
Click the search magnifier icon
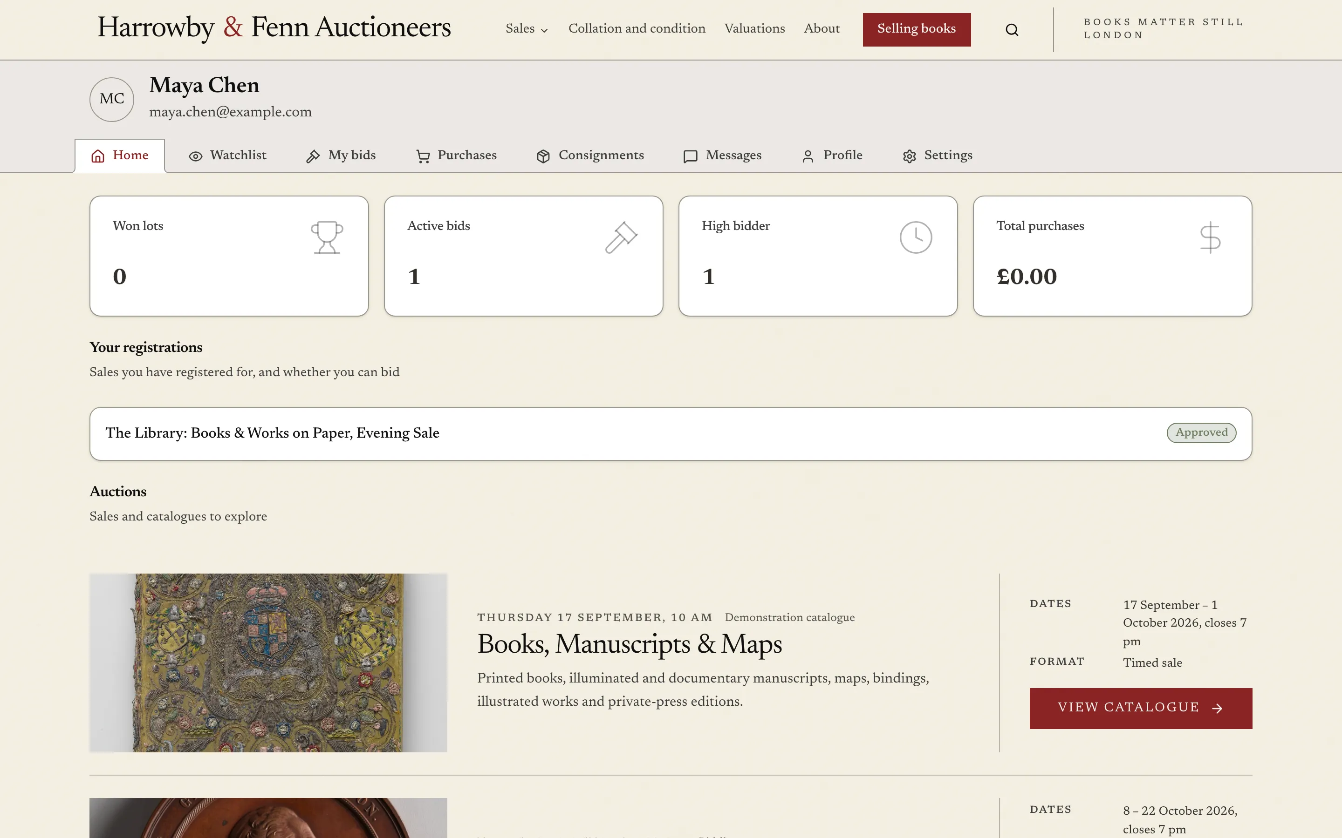(1012, 30)
